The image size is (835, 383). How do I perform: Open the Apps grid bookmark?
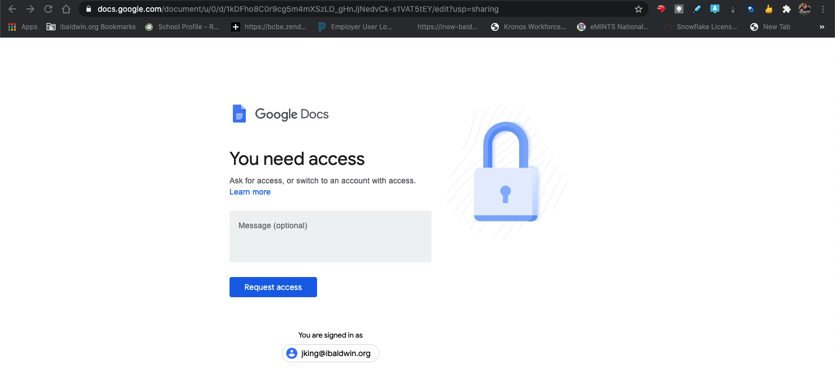pos(23,26)
